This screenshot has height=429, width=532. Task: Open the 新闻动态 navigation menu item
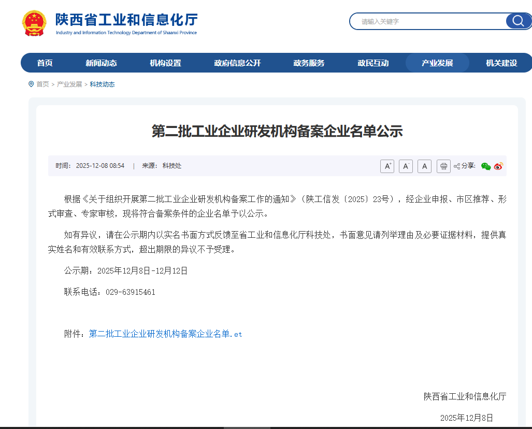(x=101, y=63)
